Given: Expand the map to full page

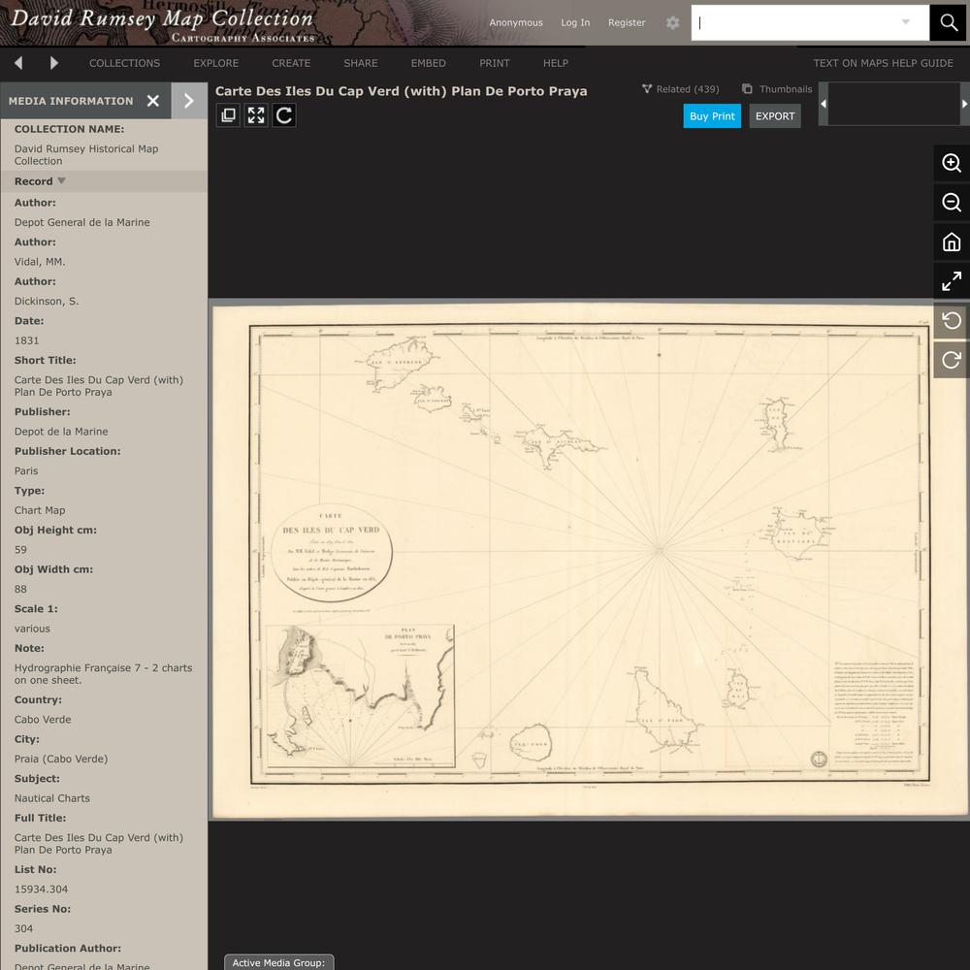Looking at the screenshot, I should tap(952, 281).
